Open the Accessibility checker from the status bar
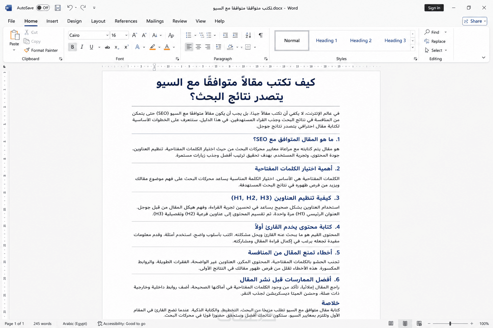Screen dimensions: 493x328 point(121,324)
